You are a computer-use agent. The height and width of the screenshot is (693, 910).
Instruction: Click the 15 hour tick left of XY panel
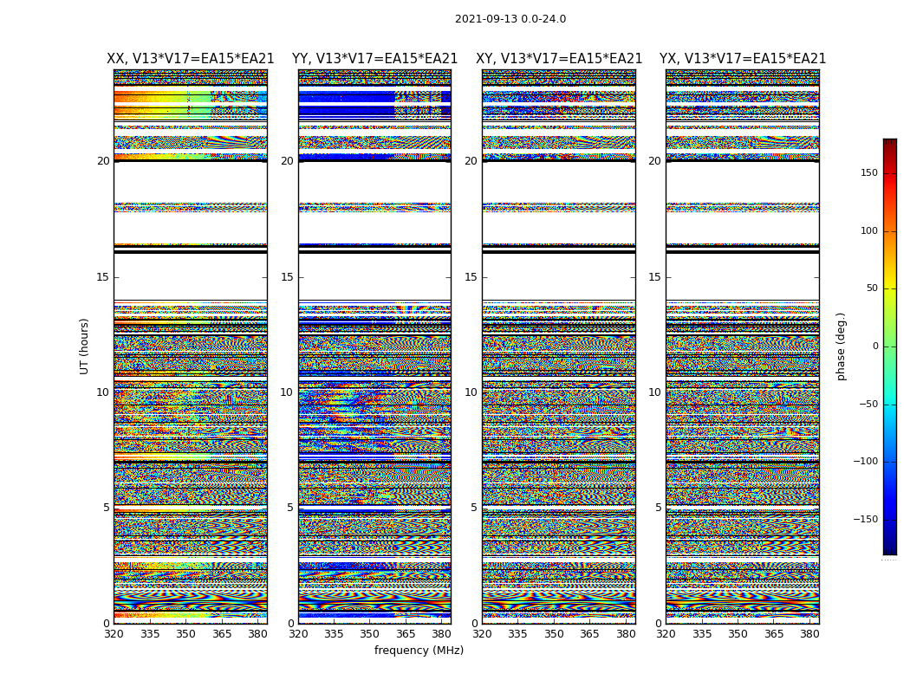tap(471, 277)
